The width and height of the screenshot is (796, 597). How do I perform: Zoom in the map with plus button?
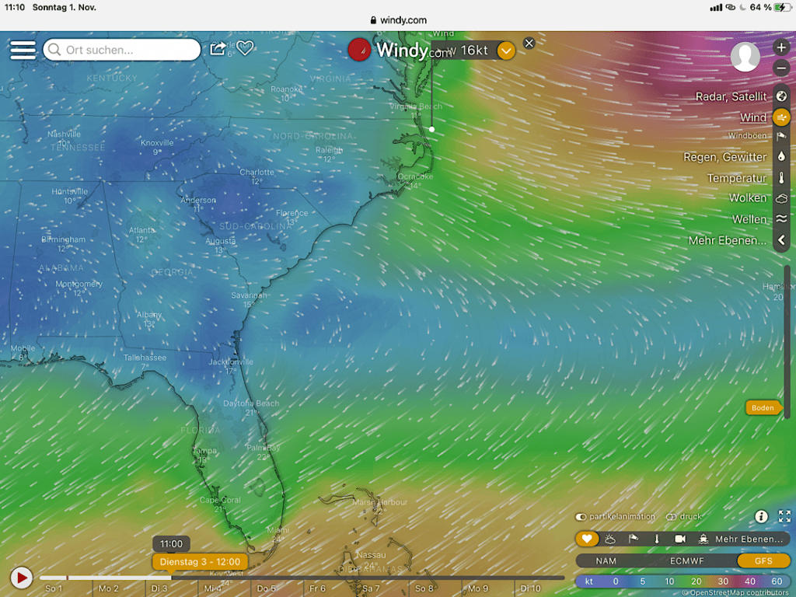click(781, 47)
